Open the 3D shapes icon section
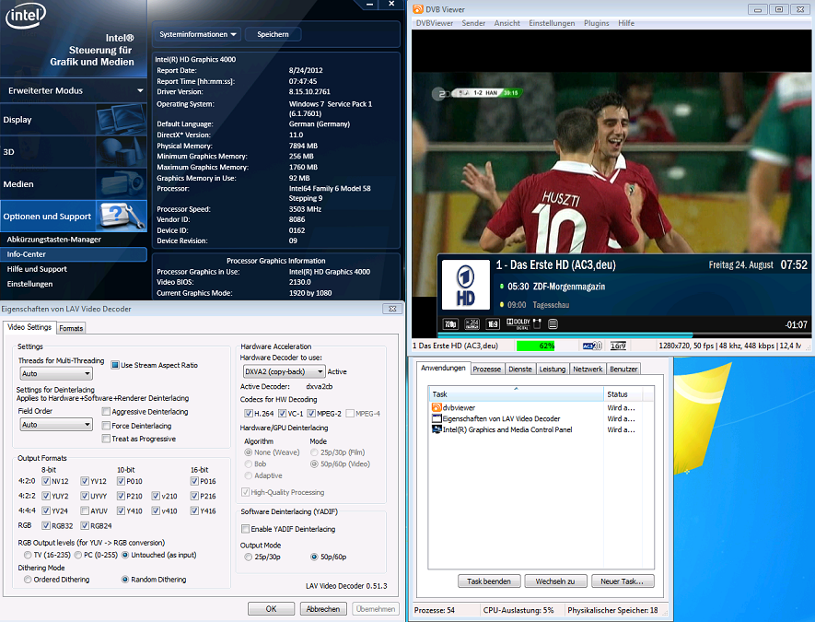The image size is (815, 622). 118,152
